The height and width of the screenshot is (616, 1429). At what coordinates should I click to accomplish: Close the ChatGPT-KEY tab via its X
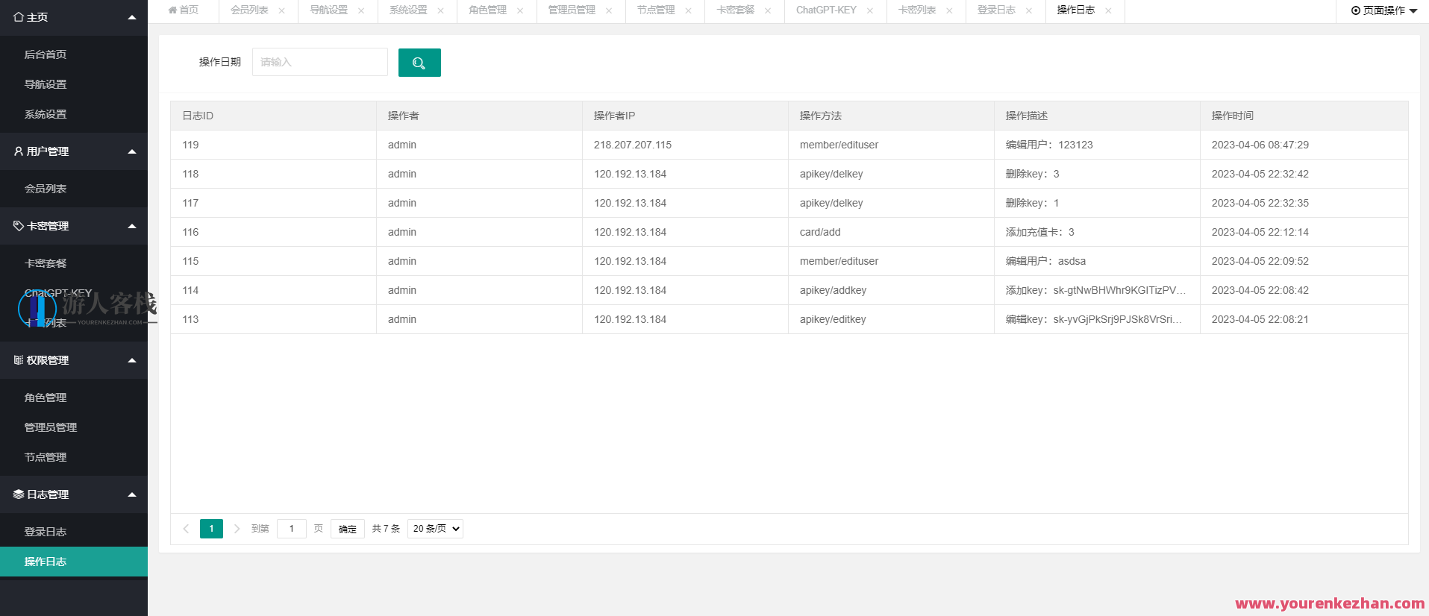(869, 10)
